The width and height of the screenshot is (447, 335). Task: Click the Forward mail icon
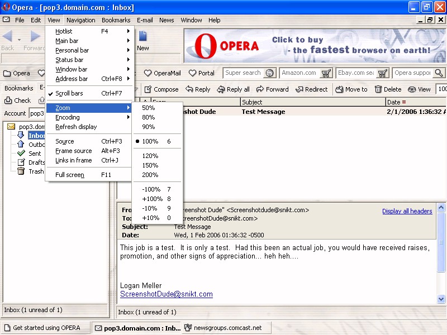[x=260, y=89]
